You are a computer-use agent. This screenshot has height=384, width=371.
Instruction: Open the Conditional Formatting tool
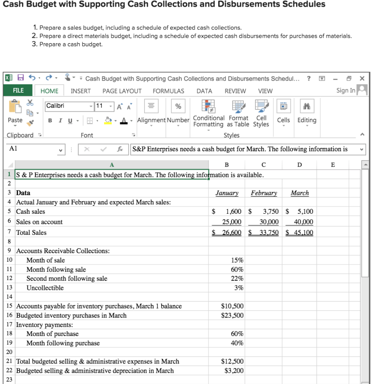[x=208, y=106]
